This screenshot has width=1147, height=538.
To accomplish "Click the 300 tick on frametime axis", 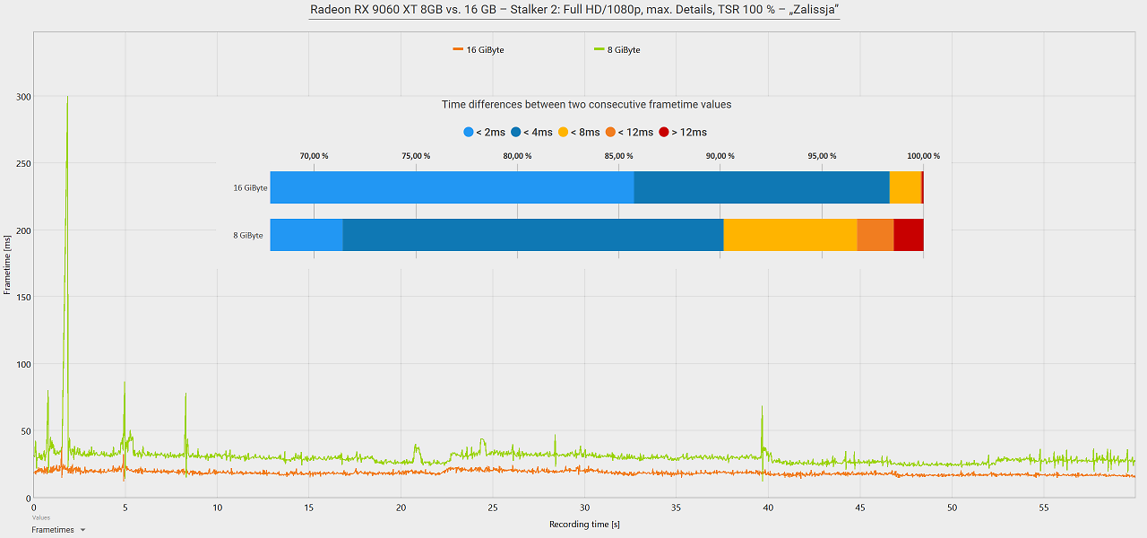I will (x=23, y=97).
